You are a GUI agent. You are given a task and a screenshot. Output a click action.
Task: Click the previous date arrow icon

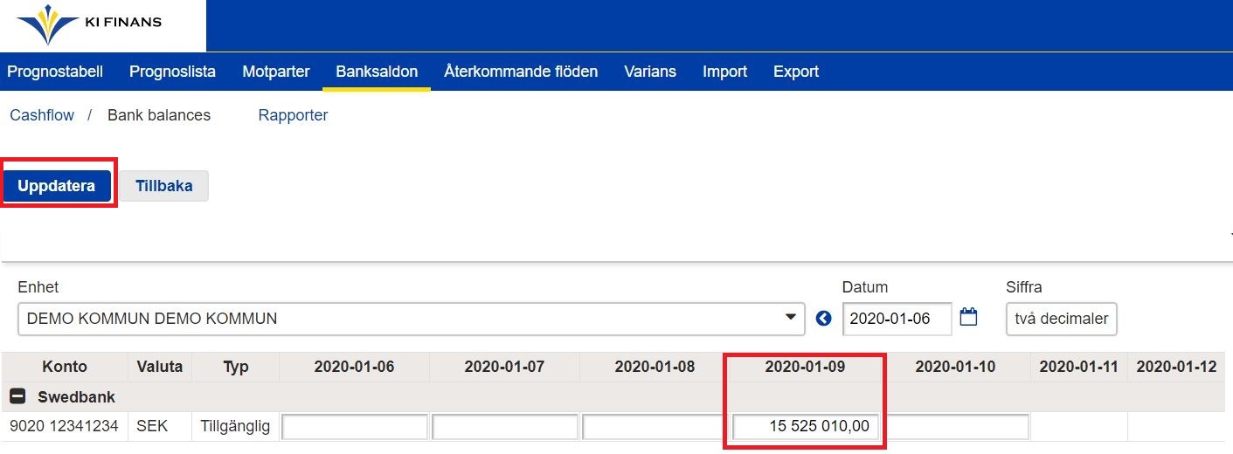[x=823, y=319]
